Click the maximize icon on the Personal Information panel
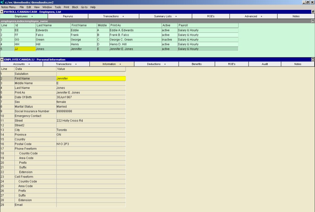 click(x=313, y=60)
